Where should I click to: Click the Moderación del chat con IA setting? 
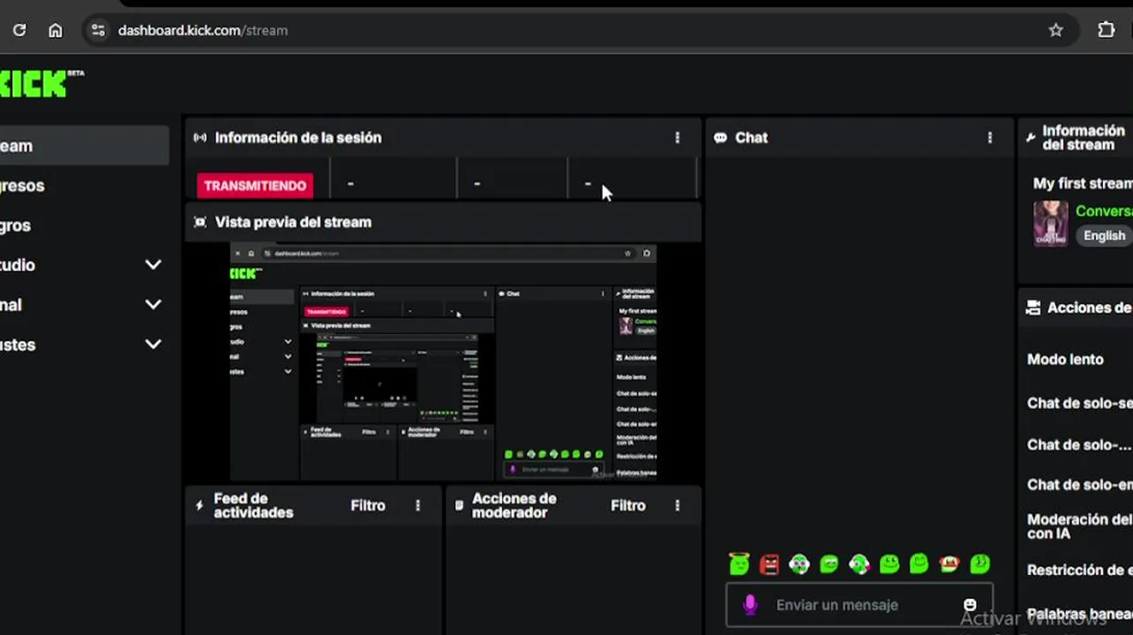tap(1079, 527)
